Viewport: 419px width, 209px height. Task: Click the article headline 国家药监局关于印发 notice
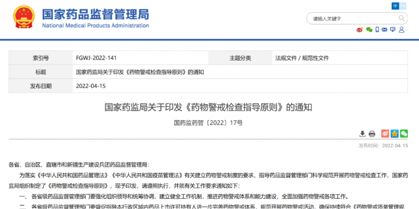point(208,107)
